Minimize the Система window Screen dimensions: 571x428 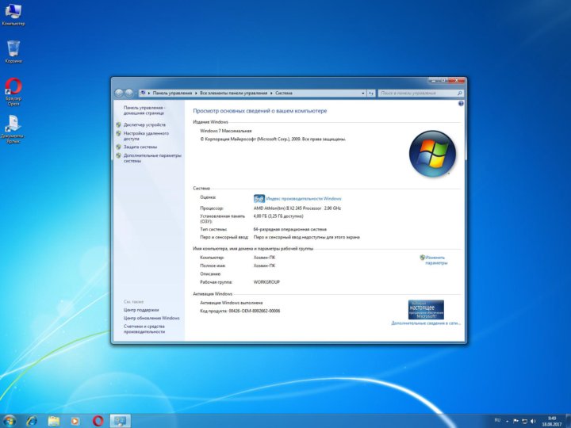click(x=433, y=80)
